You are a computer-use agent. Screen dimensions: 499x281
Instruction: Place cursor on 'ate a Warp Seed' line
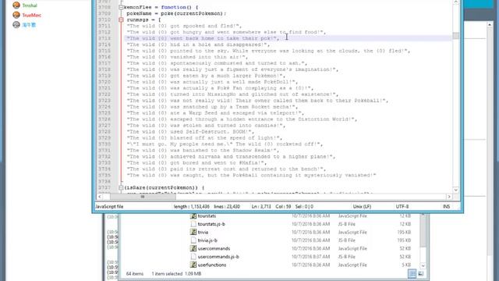215,112
